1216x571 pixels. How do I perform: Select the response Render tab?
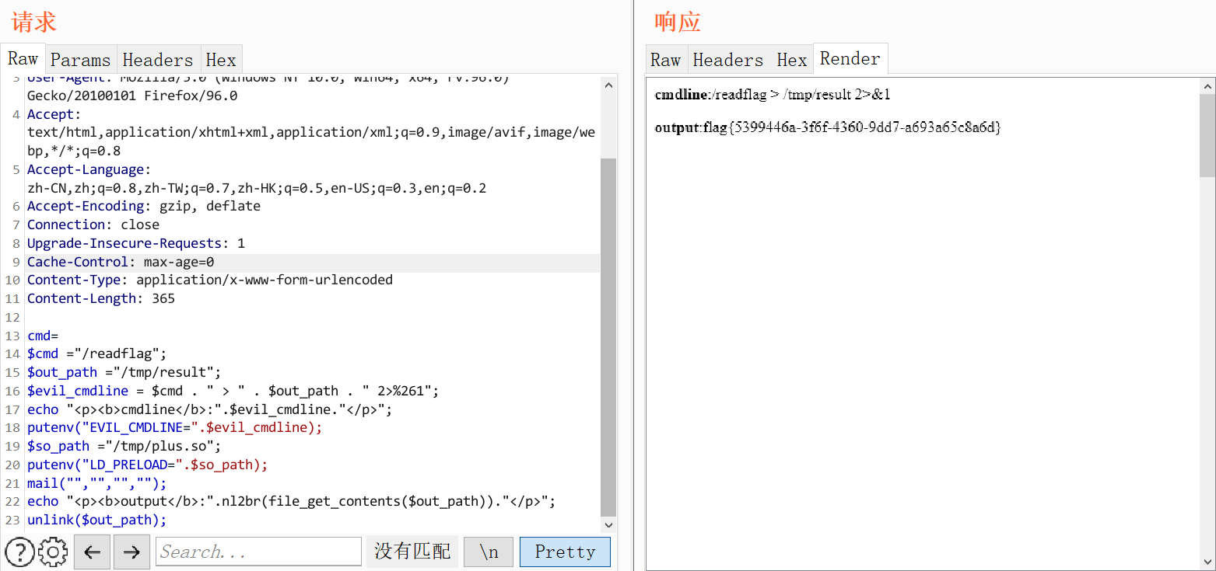pyautogui.click(x=850, y=58)
